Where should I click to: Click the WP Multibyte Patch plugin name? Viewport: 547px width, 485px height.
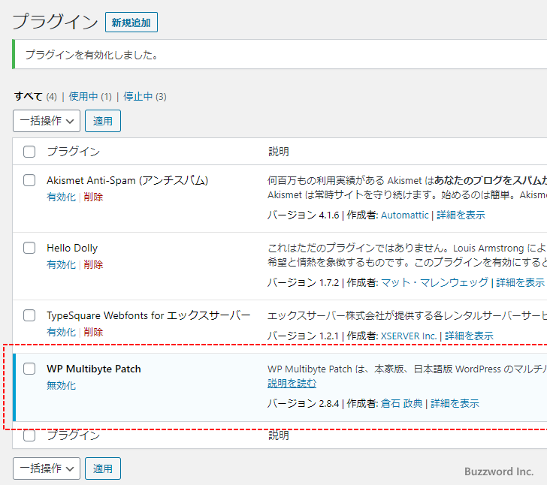tap(94, 369)
